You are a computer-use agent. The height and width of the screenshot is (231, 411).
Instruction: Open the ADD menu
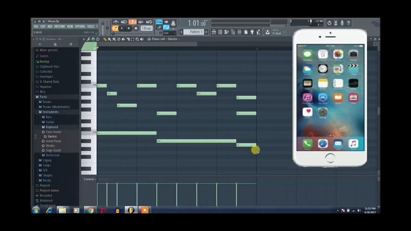[x=50, y=27]
